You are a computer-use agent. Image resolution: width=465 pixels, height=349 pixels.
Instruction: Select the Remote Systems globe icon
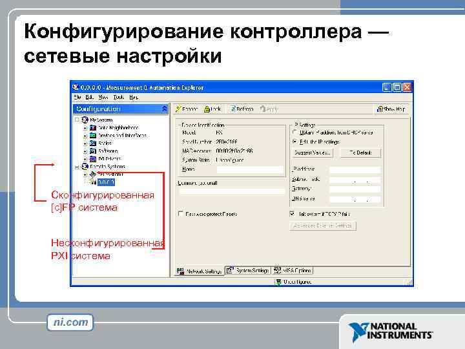coord(85,166)
